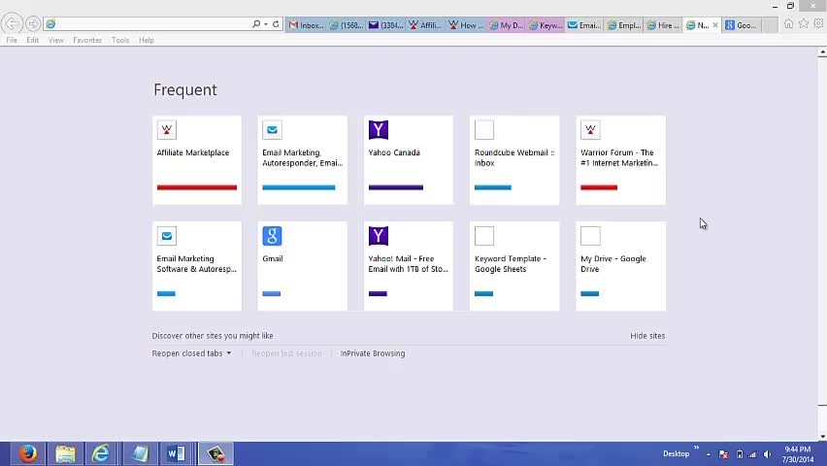Select Internet Explorer in the taskbar

(100, 453)
